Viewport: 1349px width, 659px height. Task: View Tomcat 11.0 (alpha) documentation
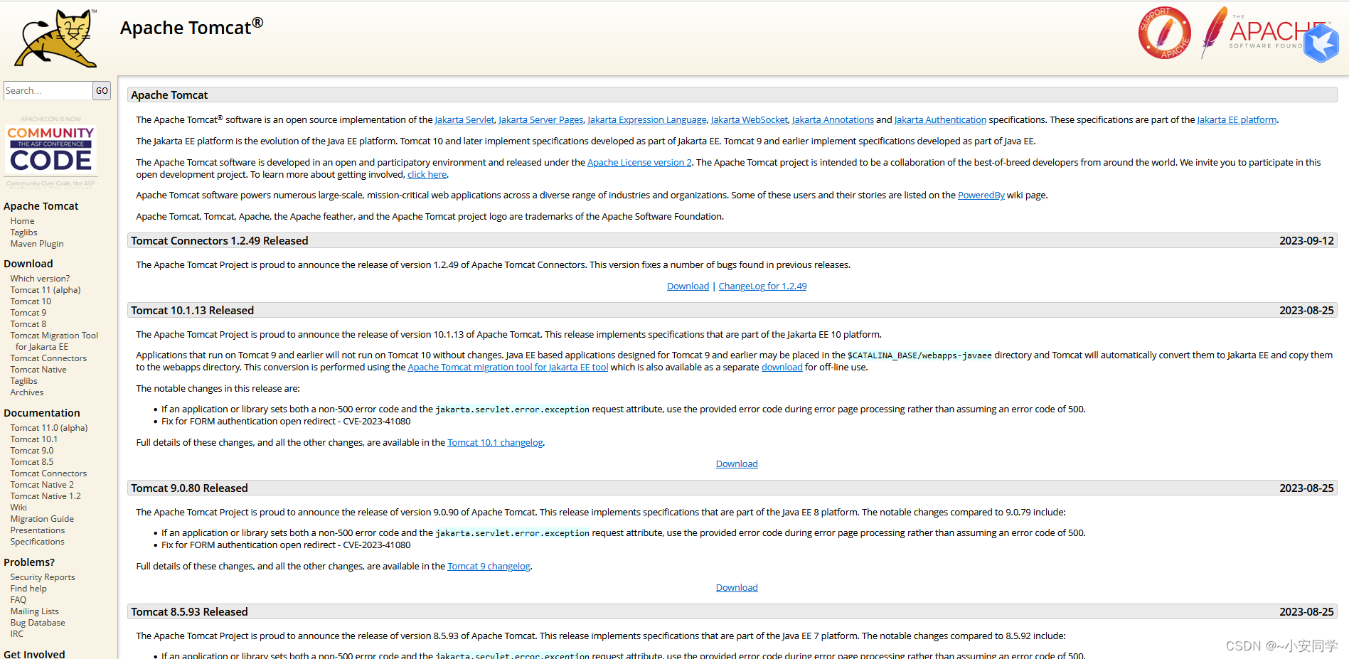[49, 428]
